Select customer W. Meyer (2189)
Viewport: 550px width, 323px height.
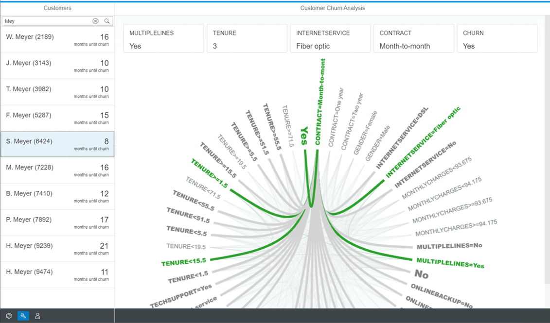click(x=57, y=40)
